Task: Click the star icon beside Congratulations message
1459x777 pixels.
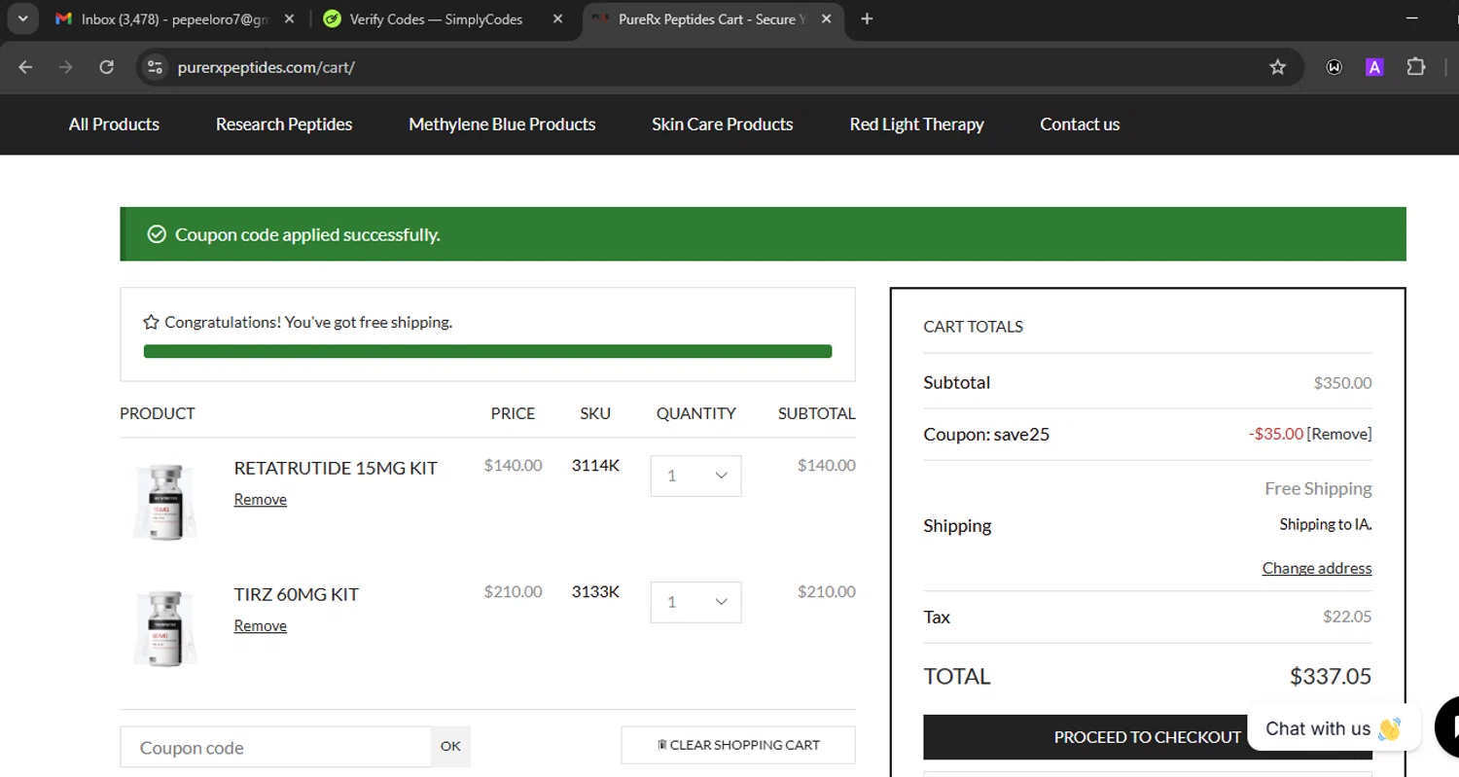Action: click(151, 322)
